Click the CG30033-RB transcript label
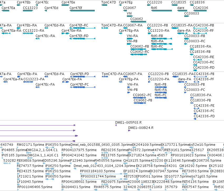The height and width of the screenshot is (191, 224). point(195,36)
